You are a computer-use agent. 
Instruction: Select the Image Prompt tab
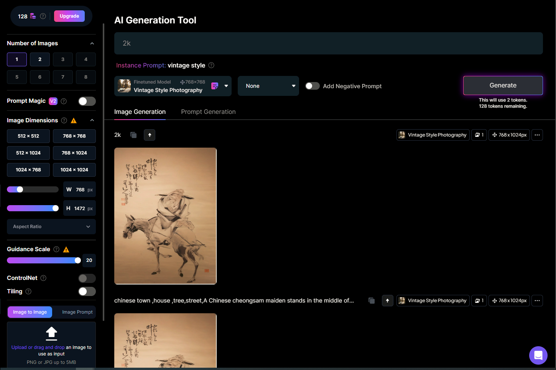tap(77, 312)
